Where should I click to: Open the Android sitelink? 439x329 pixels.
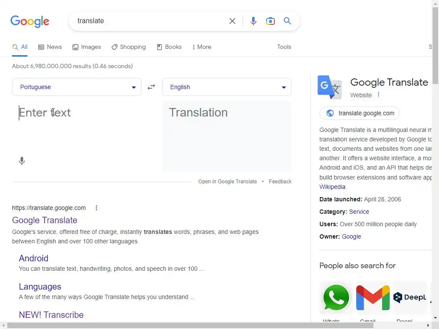(33, 258)
